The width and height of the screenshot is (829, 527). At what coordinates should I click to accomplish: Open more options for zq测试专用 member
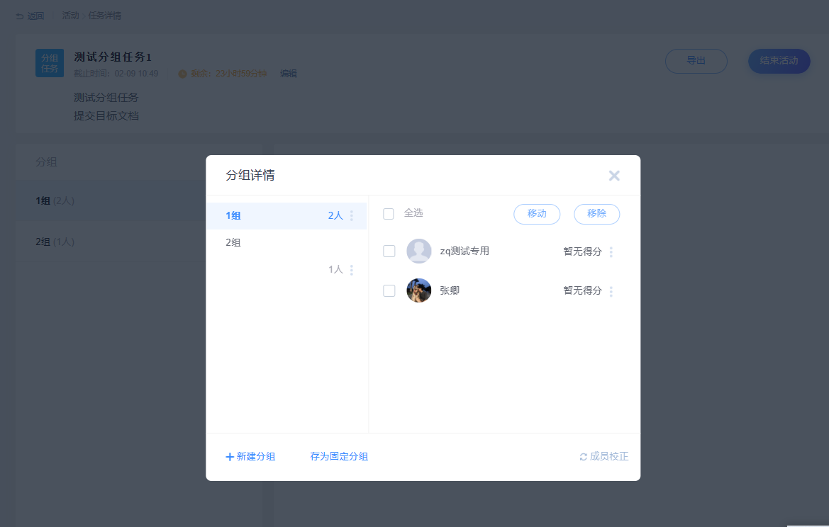click(611, 252)
